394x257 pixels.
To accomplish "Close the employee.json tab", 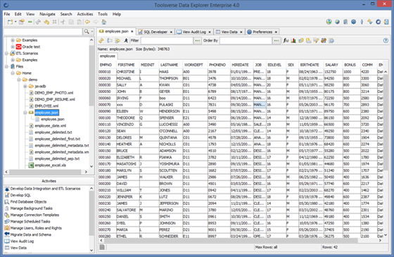I will [132, 32].
